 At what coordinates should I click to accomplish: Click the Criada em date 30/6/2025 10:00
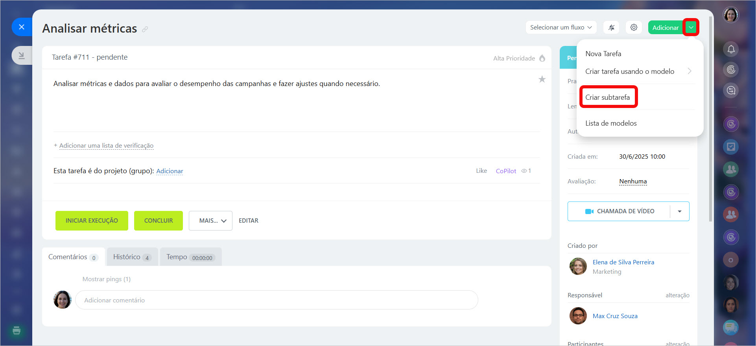click(x=642, y=157)
